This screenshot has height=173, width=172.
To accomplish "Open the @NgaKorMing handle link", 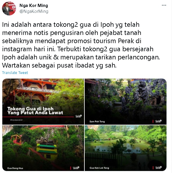I will pyautogui.click(x=34, y=11).
